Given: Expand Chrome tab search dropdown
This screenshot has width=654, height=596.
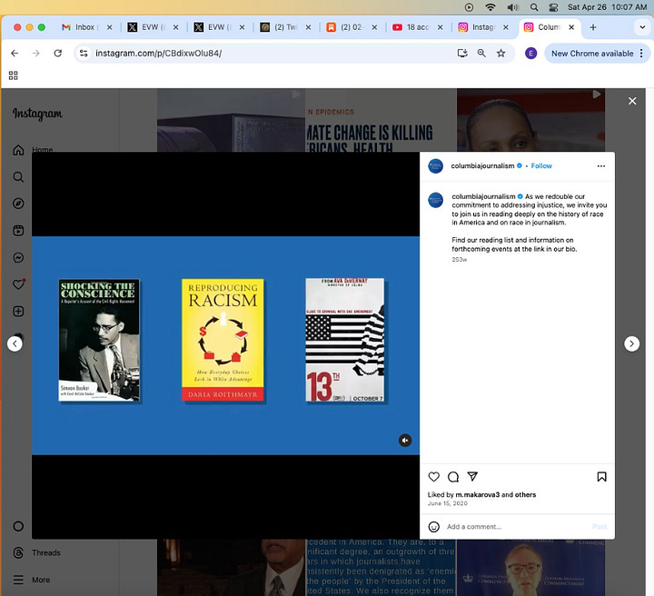Looking at the screenshot, I should click(642, 27).
